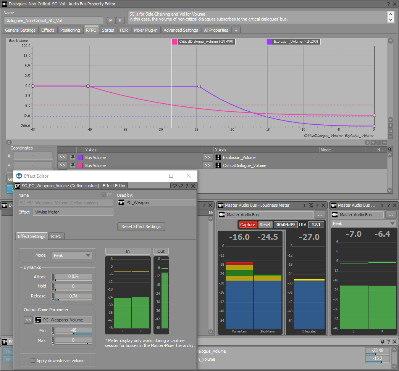Click the help icon in Audio Bus Property Editor title

click(x=388, y=4)
